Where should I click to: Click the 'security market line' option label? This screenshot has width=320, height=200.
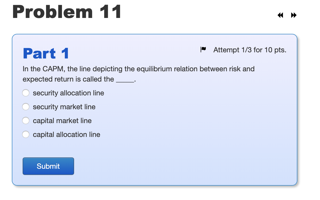pos(64,107)
